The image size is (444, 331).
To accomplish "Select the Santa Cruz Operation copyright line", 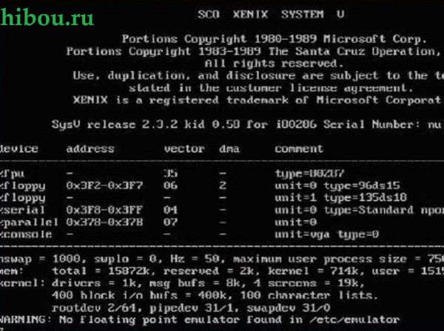I will point(255,52).
